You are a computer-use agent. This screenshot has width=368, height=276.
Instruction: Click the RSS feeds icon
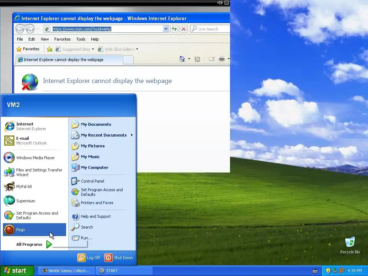click(197, 59)
